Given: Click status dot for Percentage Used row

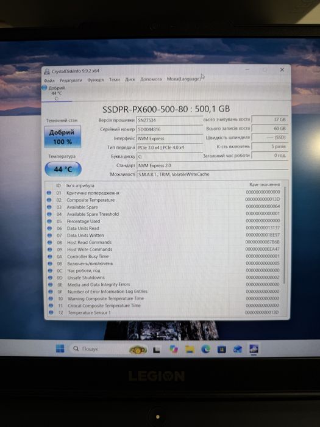Looking at the screenshot, I should 49,221.
